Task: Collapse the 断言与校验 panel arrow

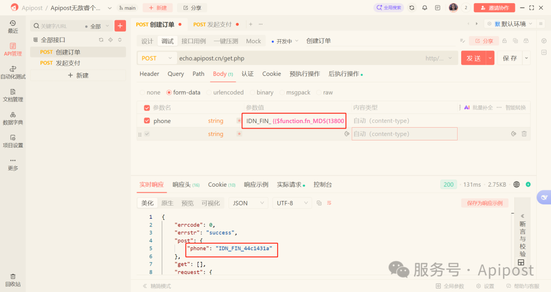Action: pos(522,216)
